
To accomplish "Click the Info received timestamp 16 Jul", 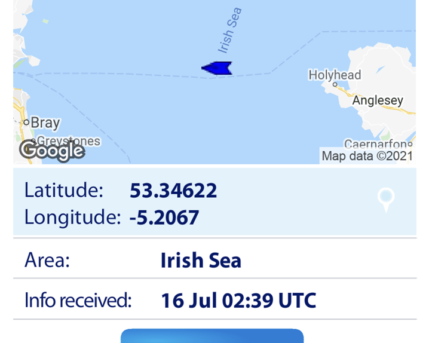I will click(238, 301).
